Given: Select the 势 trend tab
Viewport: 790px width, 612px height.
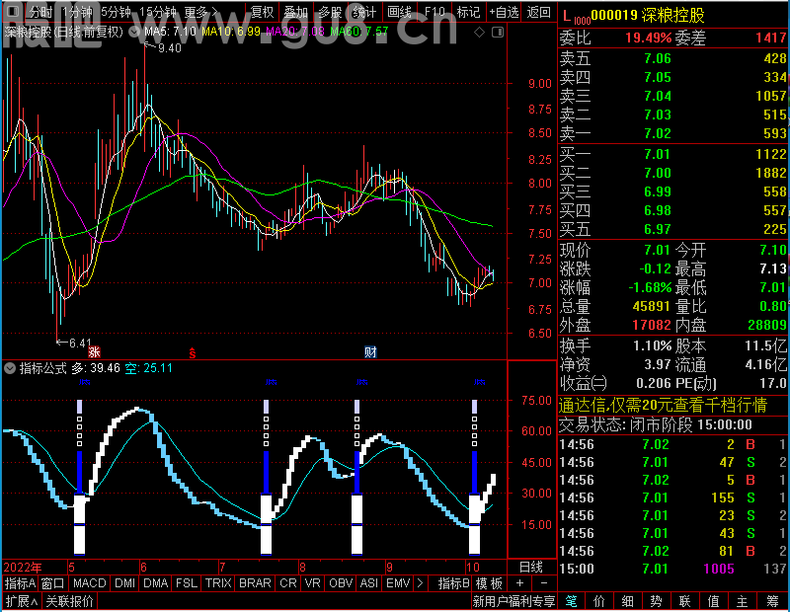Looking at the screenshot, I should tap(656, 601).
